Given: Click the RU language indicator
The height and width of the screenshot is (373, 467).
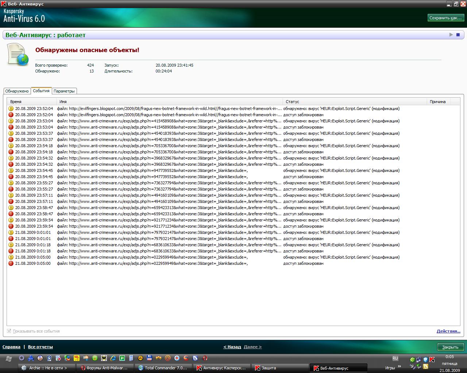Looking at the screenshot, I should [395, 358].
